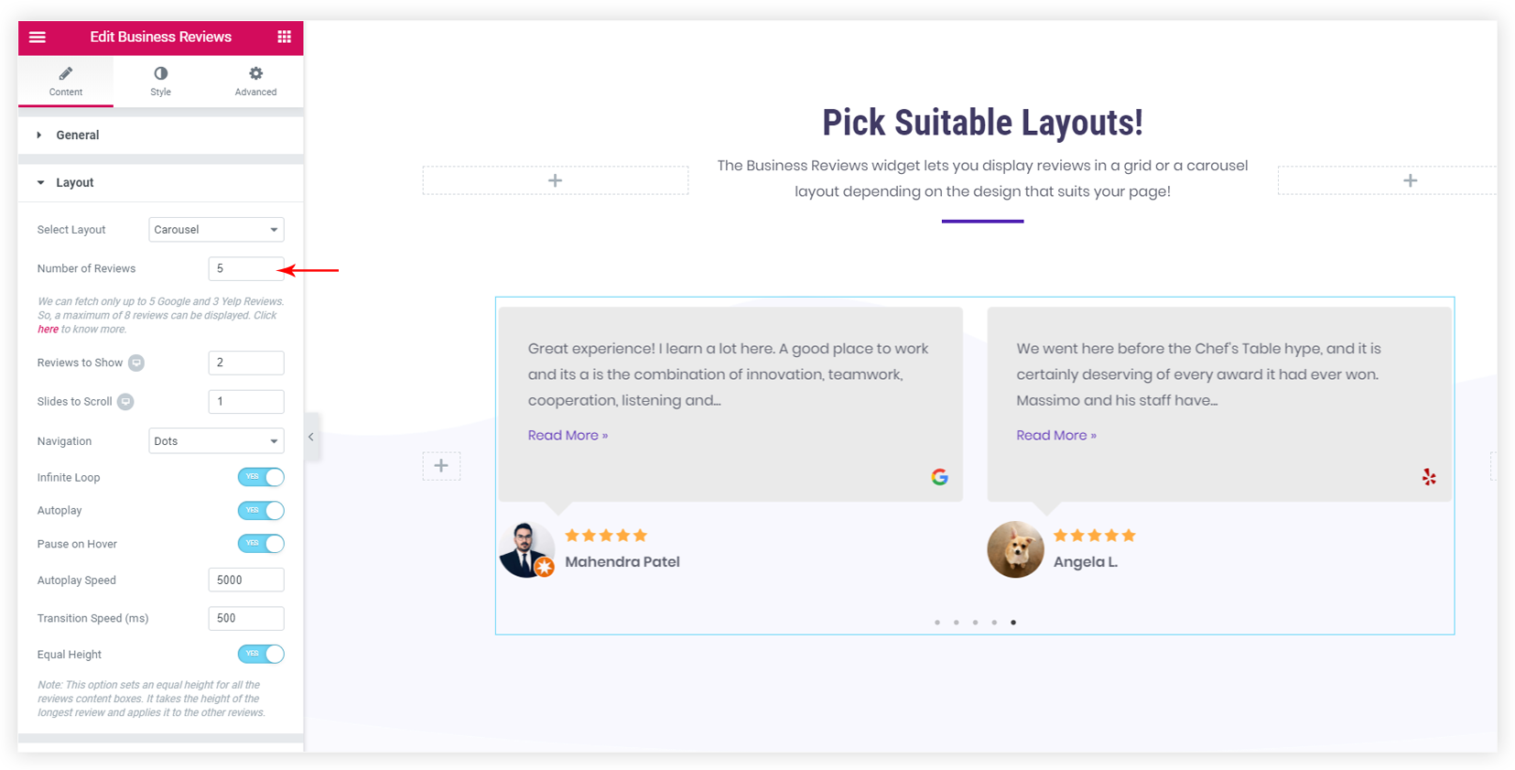Click the responsive icon beside Slides to Scroll

coord(125,401)
